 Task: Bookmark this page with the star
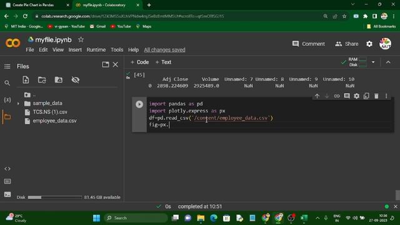tap(344, 16)
